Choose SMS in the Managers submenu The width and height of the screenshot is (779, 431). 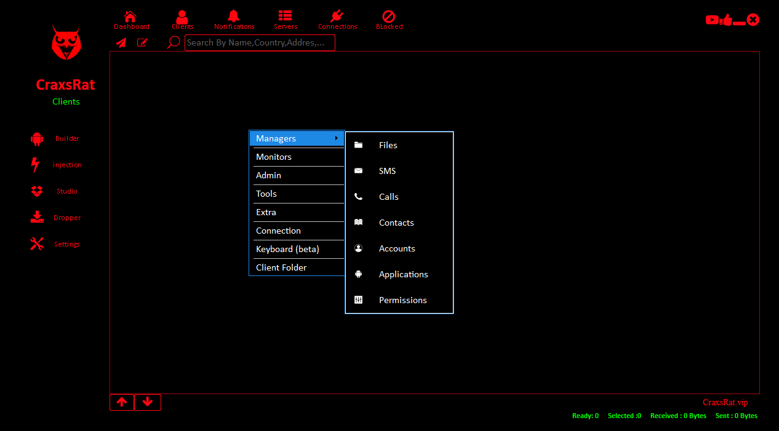pos(399,171)
